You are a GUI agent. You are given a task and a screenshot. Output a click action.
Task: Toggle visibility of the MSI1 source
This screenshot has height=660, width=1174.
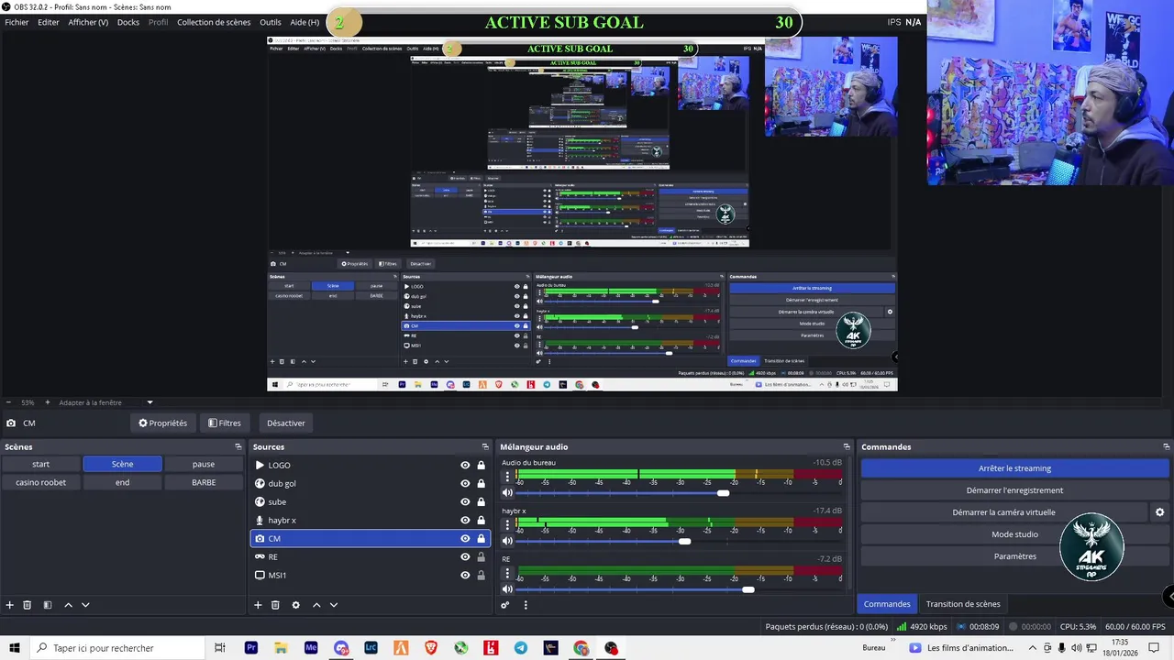coord(465,576)
